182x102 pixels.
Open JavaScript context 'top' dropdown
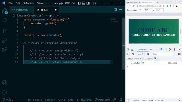(x=140, y=54)
